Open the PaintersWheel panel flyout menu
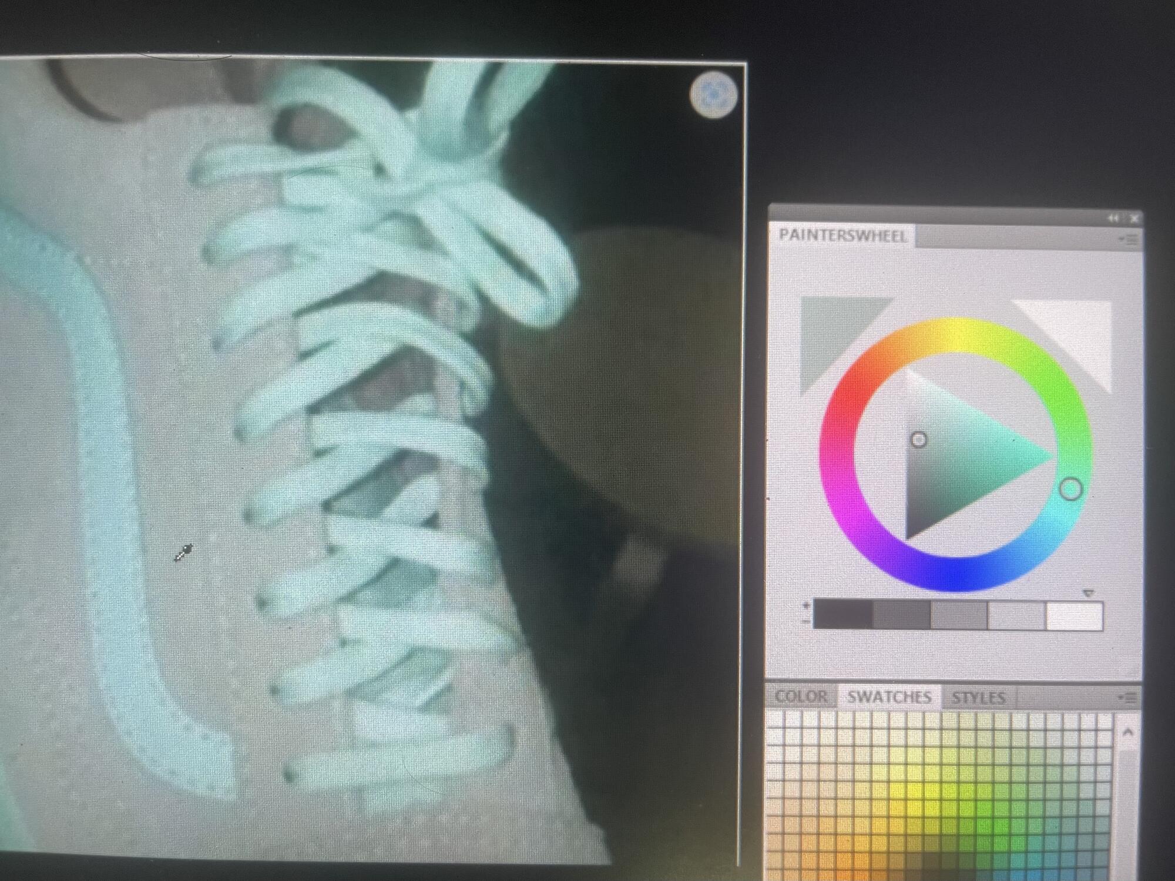 click(1128, 239)
